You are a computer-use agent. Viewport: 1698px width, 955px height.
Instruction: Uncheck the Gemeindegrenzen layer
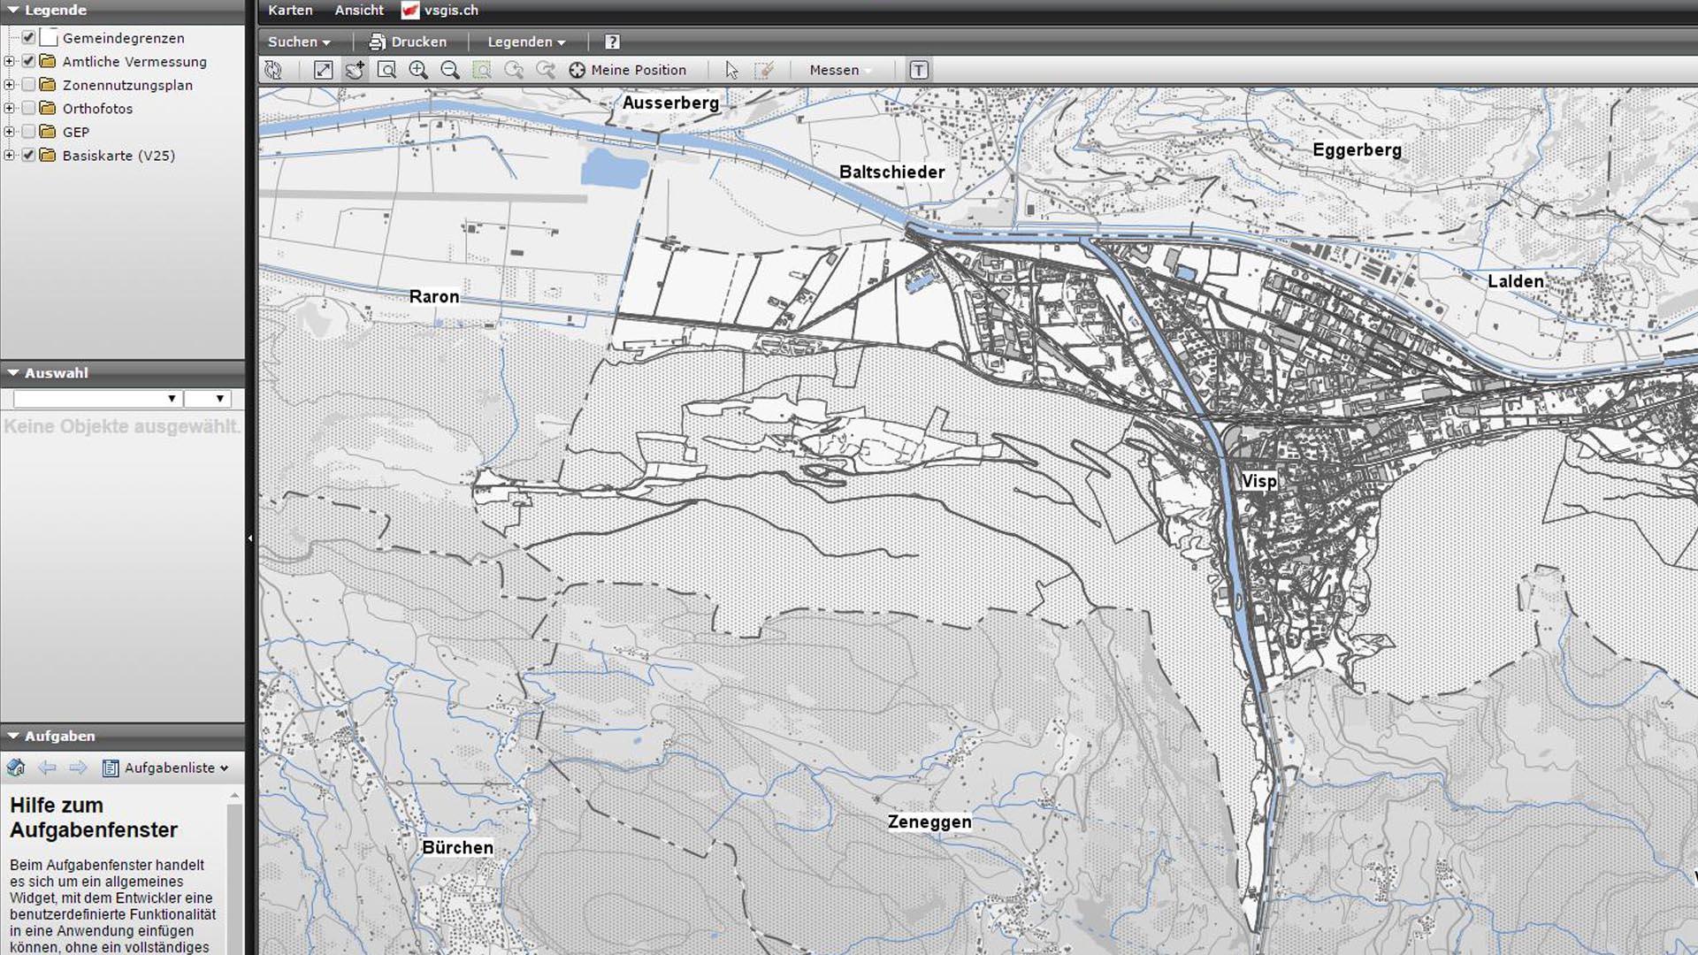pyautogui.click(x=29, y=38)
